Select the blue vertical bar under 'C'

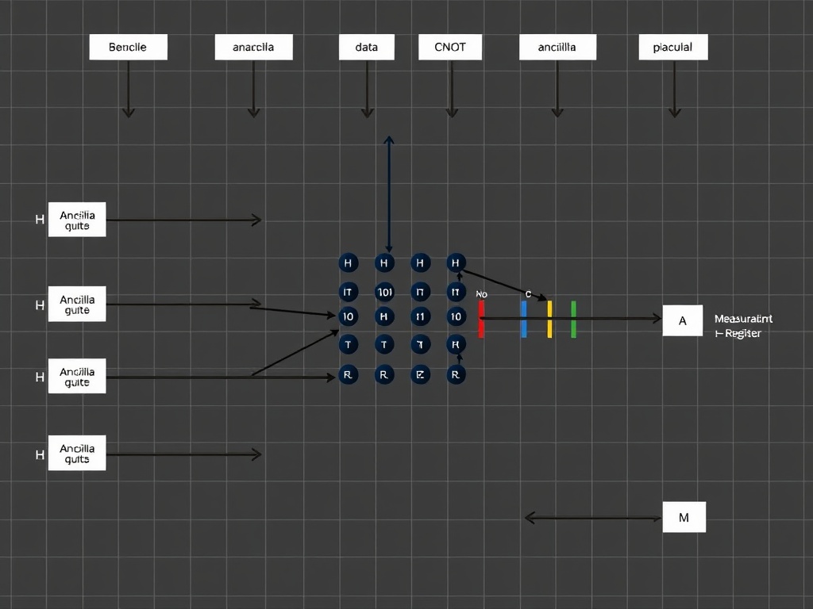pyautogui.click(x=524, y=319)
